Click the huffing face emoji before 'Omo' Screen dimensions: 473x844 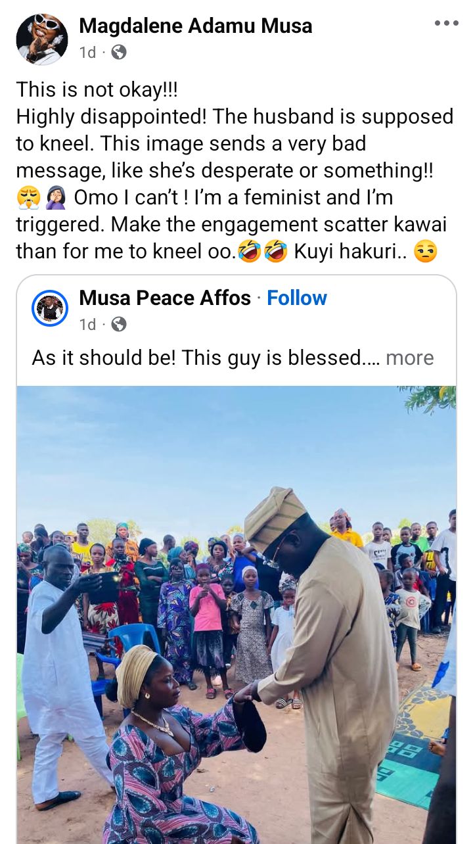click(28, 197)
